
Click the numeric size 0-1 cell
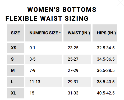44,48
